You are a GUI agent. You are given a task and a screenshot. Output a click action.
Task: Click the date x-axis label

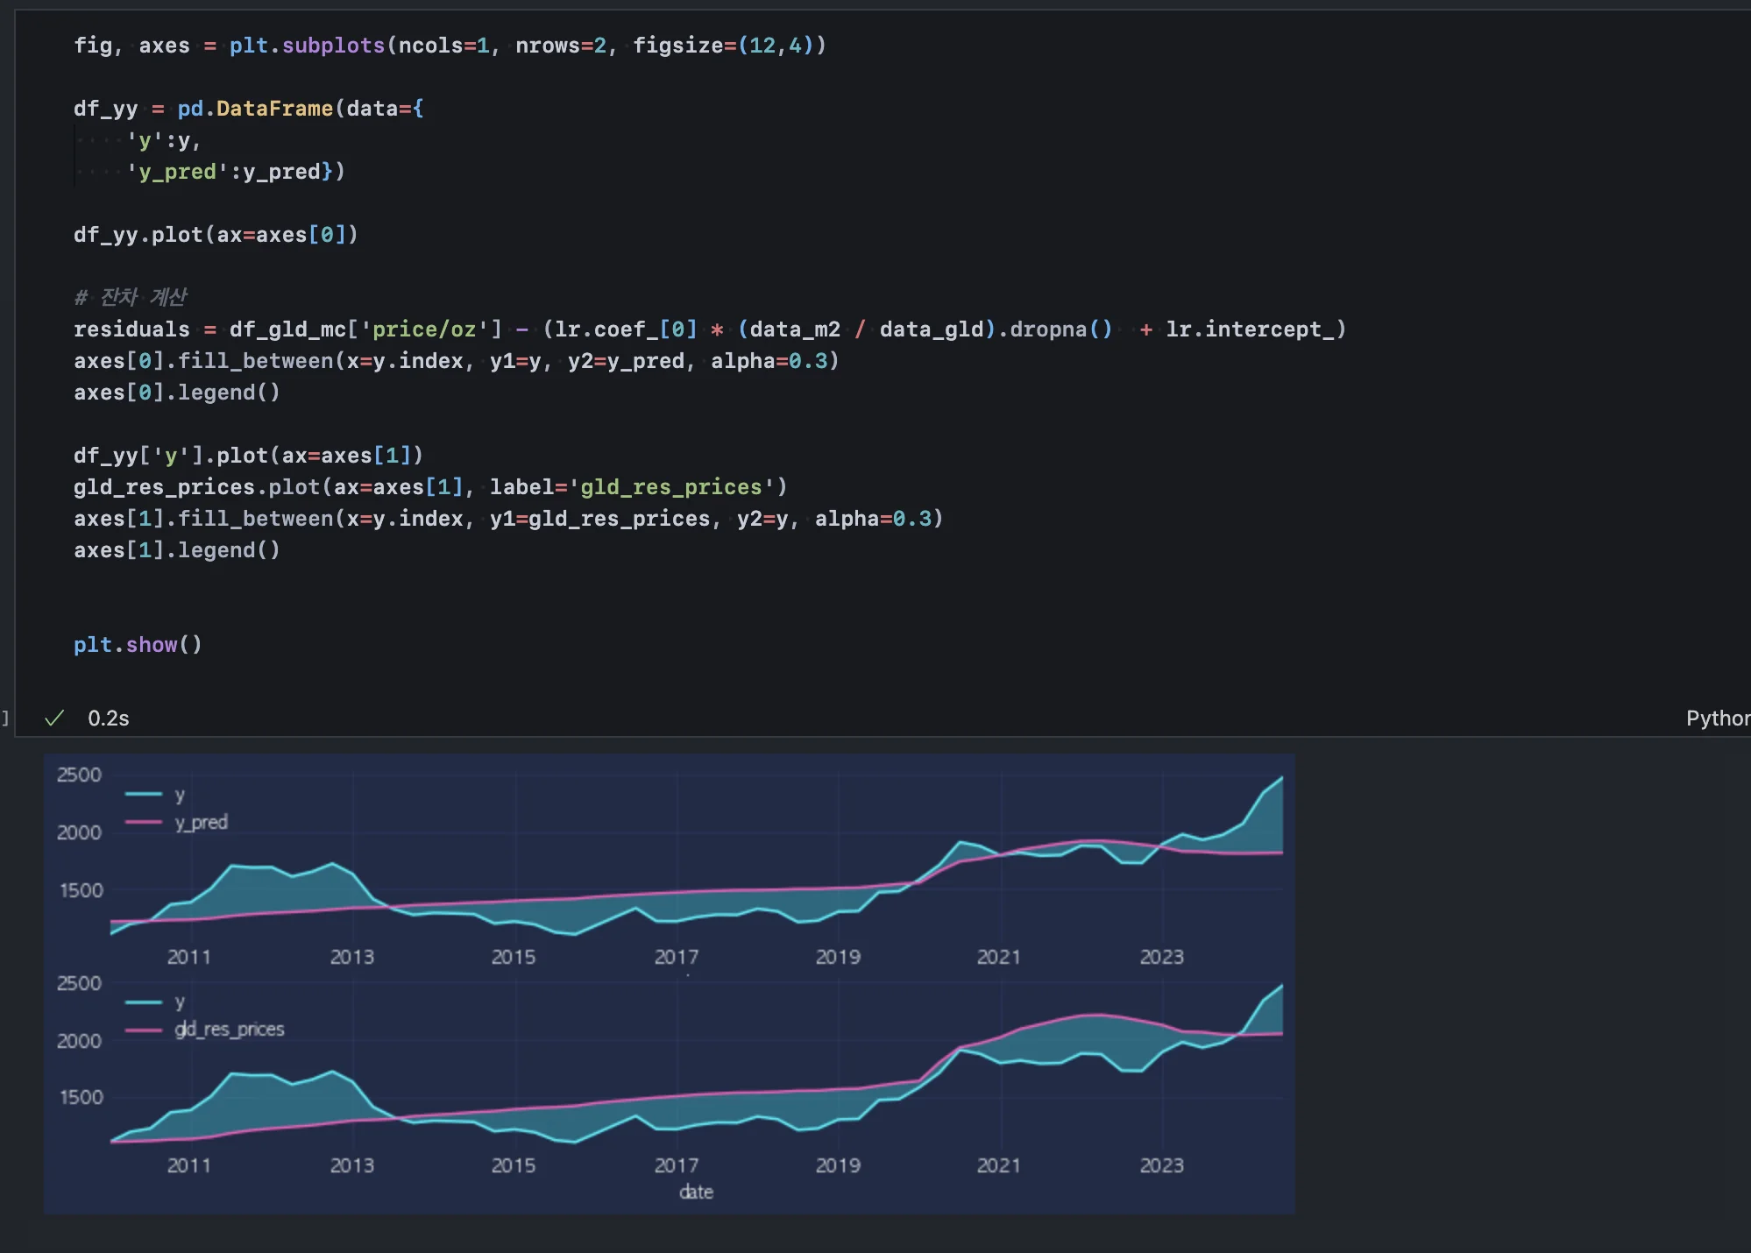tap(696, 1192)
